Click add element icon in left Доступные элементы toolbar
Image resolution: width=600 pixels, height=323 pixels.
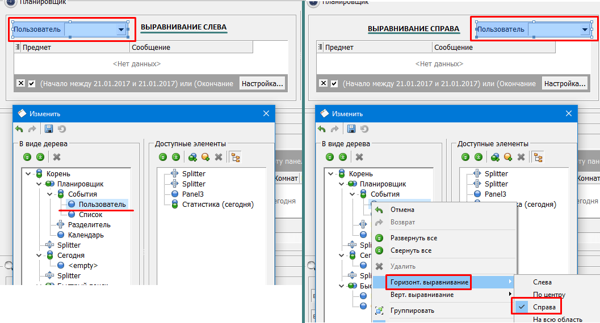click(x=193, y=157)
